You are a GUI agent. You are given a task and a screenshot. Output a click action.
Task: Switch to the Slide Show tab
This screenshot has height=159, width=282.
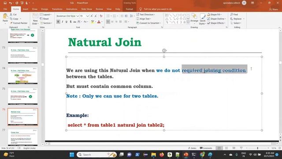point(86,9)
